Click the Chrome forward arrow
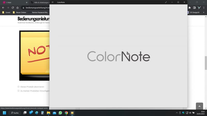This screenshot has width=207, height=116. [x=8, y=8]
